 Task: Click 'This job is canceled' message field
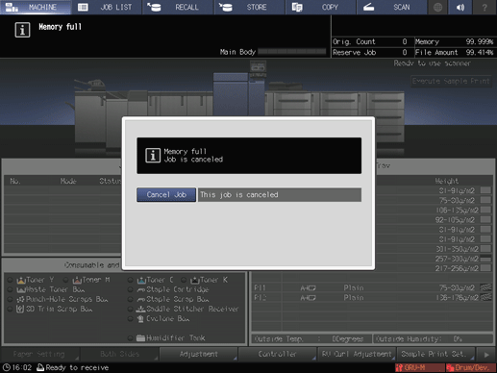280,195
